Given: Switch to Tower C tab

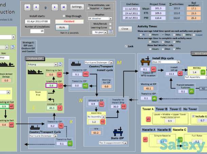Looking at the screenshot, I should coord(175,109).
